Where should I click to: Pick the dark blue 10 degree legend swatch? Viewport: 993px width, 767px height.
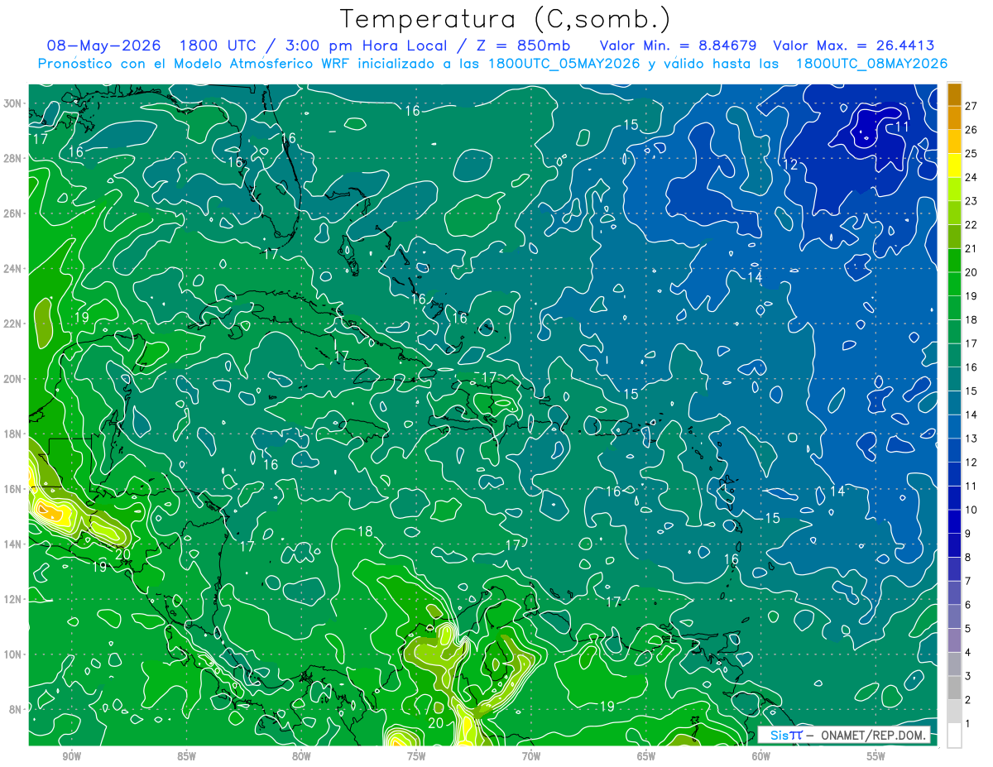(x=954, y=498)
